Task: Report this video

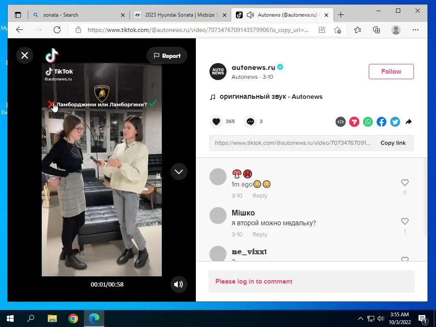Action: [167, 56]
